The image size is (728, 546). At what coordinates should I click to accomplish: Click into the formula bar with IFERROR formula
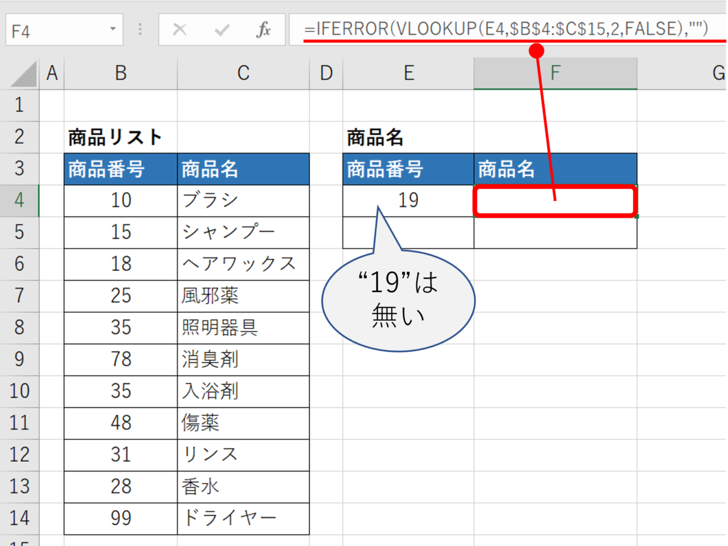[x=508, y=29]
